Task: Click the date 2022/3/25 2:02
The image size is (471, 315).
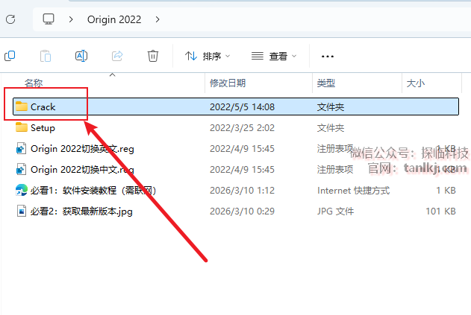Action: (242, 128)
